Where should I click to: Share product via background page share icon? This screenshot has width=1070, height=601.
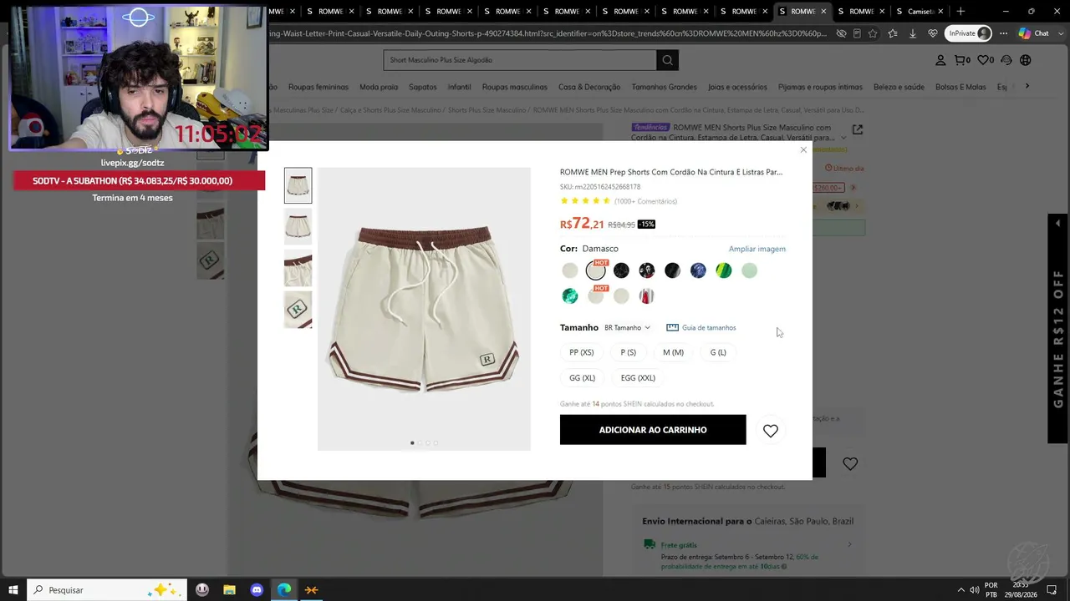(x=857, y=130)
